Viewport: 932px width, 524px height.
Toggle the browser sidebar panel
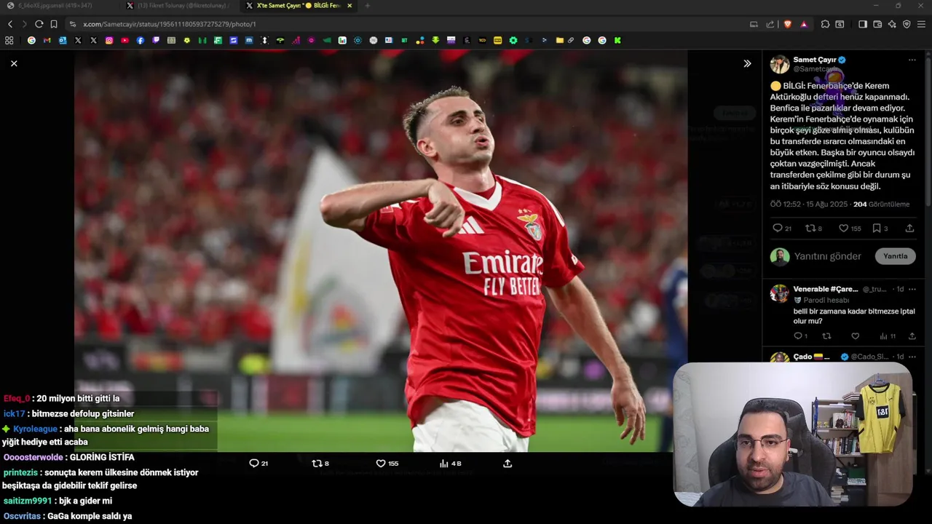[863, 24]
